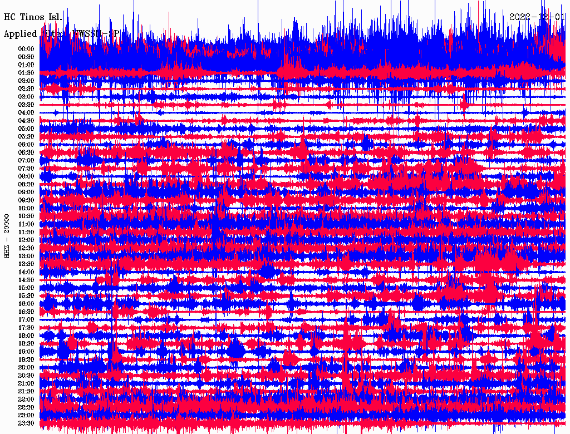
Task: Select the 21:30 time label
Action: pyautogui.click(x=26, y=392)
